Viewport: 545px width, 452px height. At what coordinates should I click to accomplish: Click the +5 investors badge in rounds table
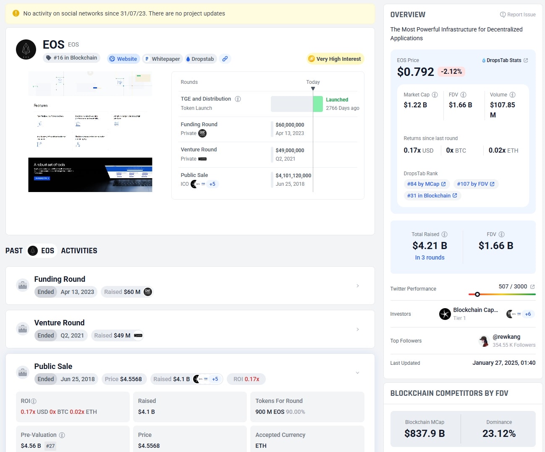(212, 184)
